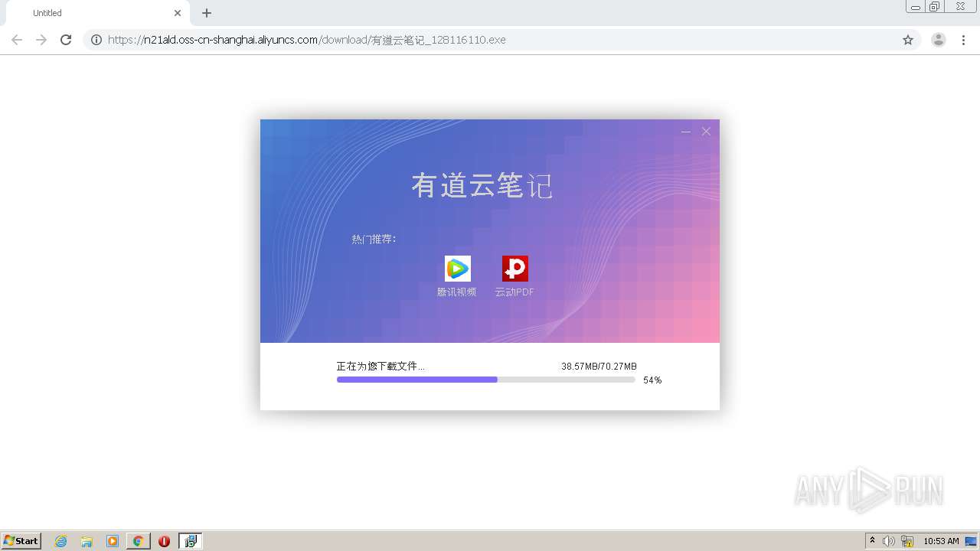
Task: Click the 热门推荐 heading
Action: 374,240
